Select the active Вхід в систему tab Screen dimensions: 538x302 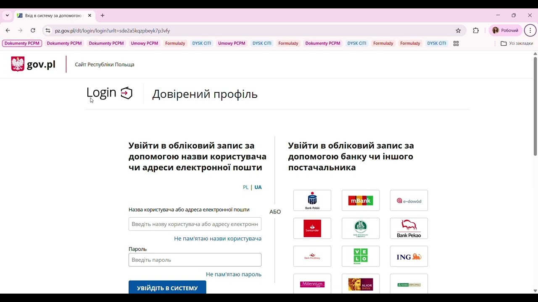pyautogui.click(x=54, y=16)
